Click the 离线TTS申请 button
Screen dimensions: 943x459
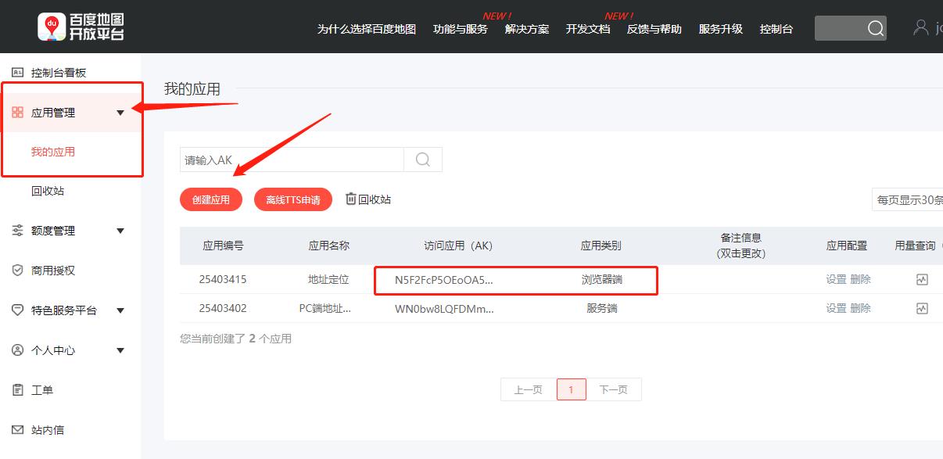tap(292, 199)
